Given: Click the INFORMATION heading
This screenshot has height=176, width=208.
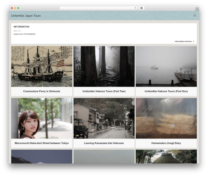Looking at the screenshot, I should (21, 27).
